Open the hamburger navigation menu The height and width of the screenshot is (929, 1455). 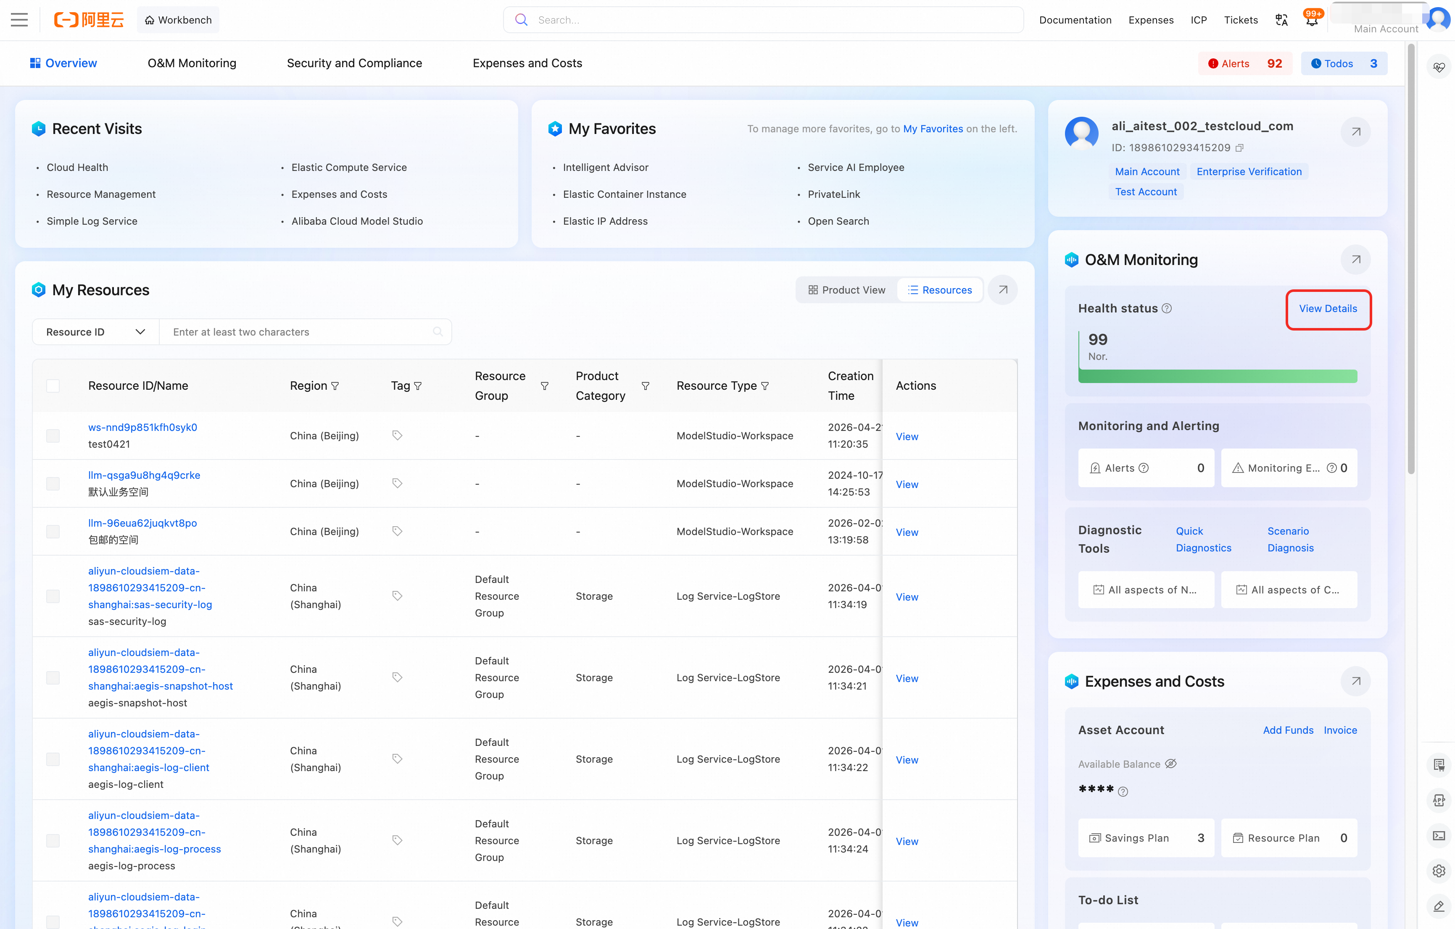19,20
